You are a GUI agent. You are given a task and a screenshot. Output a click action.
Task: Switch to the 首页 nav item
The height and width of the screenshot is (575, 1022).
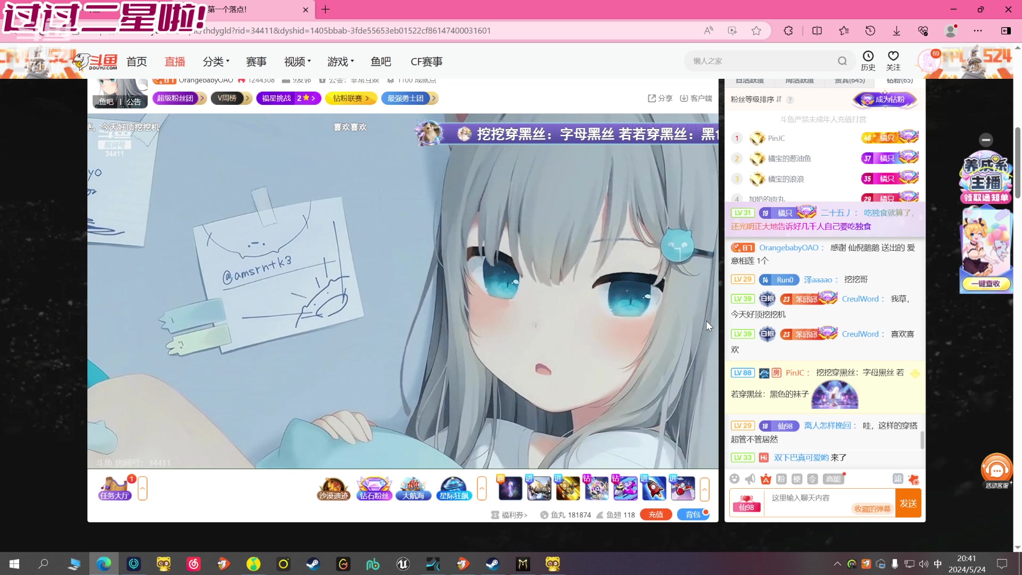(x=136, y=61)
